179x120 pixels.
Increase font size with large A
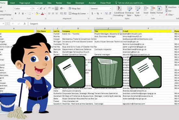(x=41, y=8)
